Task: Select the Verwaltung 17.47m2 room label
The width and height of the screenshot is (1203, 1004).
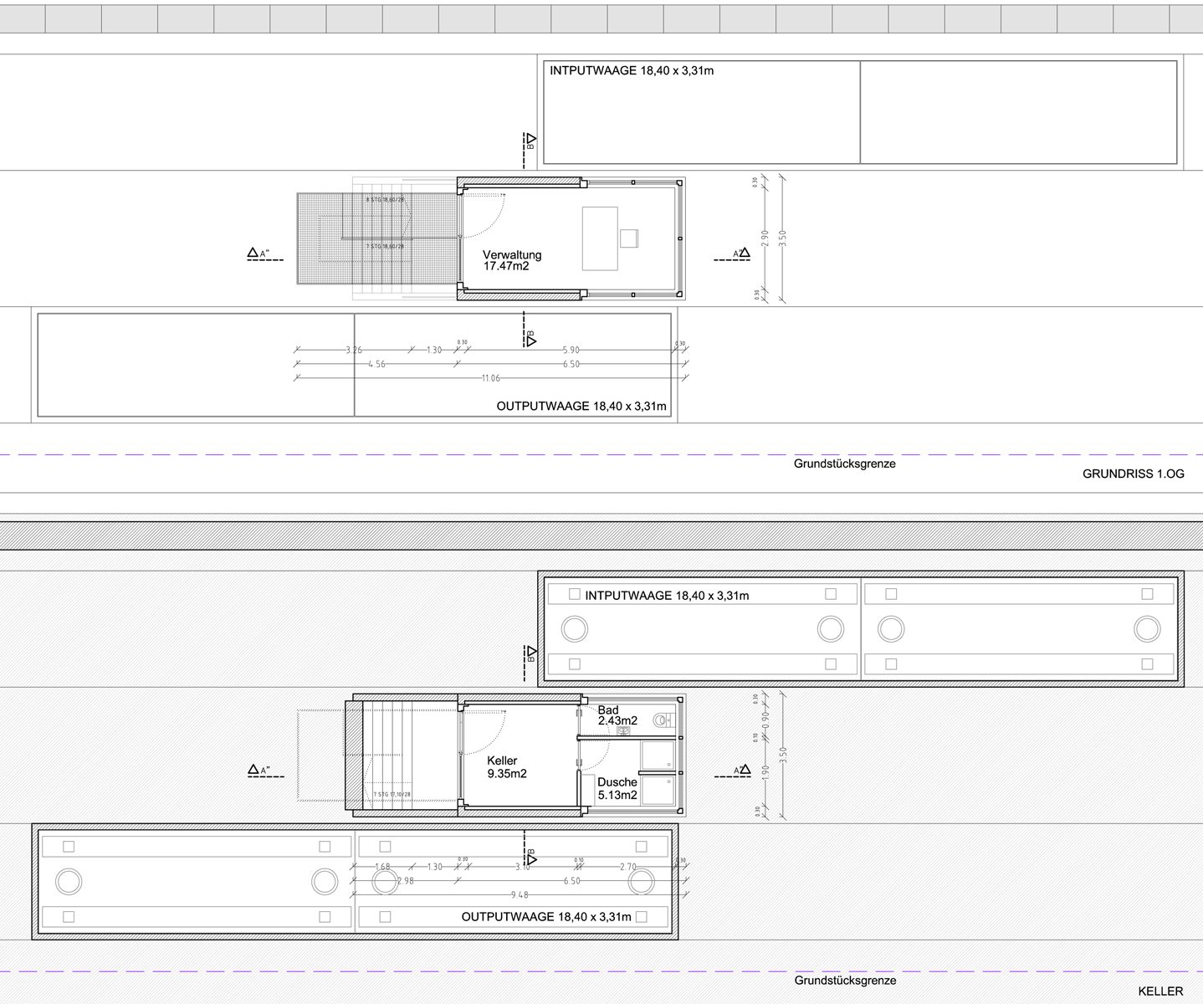Action: click(x=512, y=260)
